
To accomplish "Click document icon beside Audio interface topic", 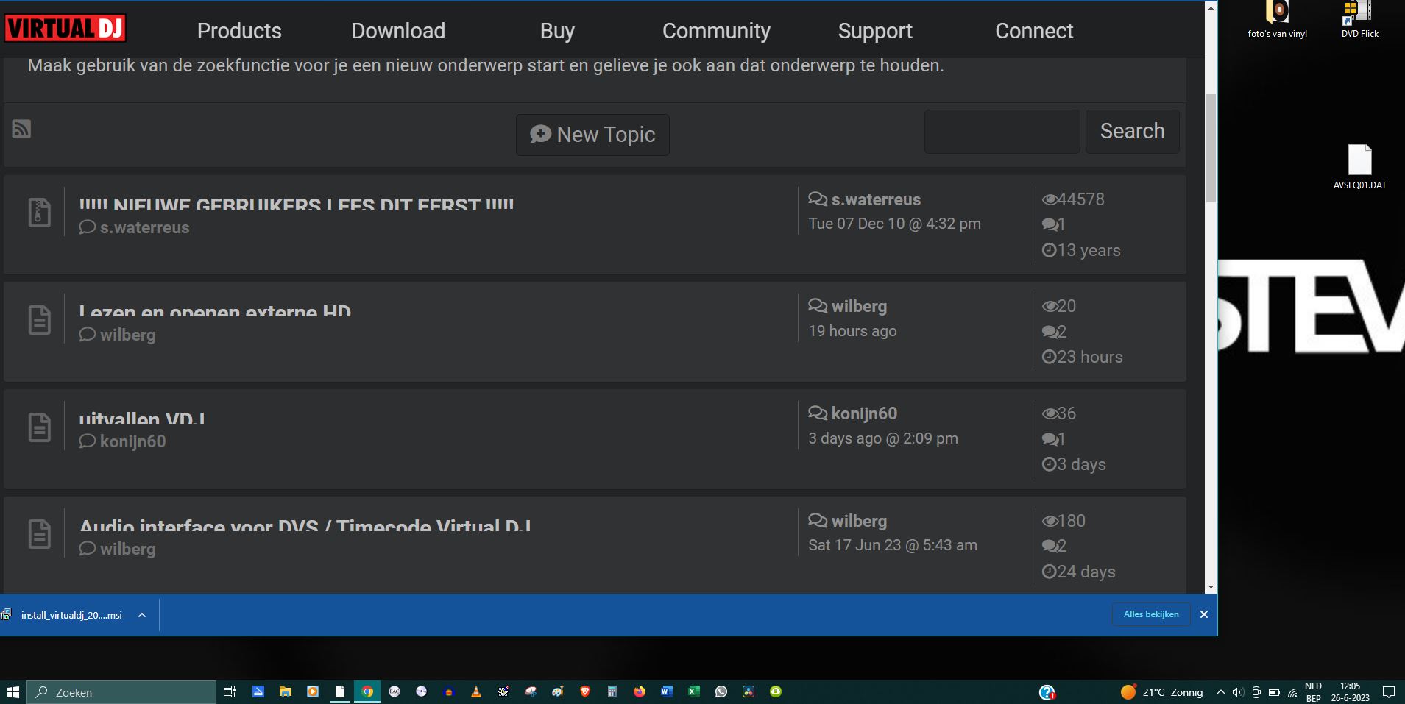I will [x=39, y=534].
